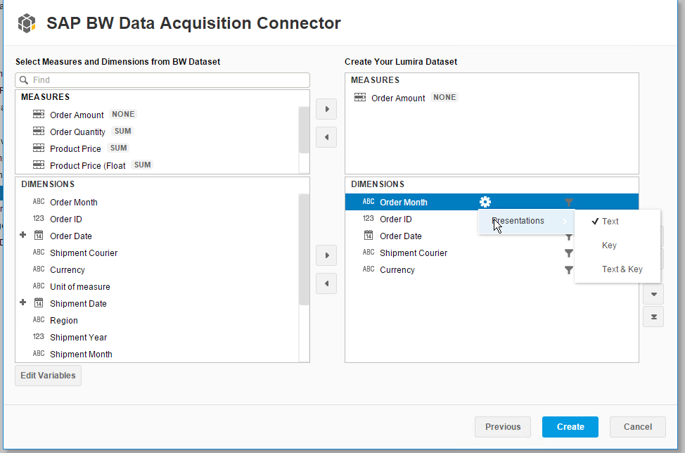
Task: Choose the Key presentation option
Action: (617, 245)
